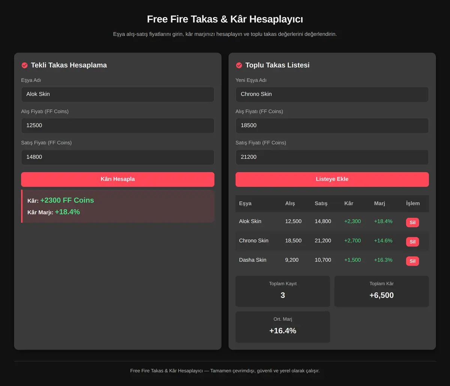Click the Kâr column header in table
The image size is (450, 386).
coord(349,203)
